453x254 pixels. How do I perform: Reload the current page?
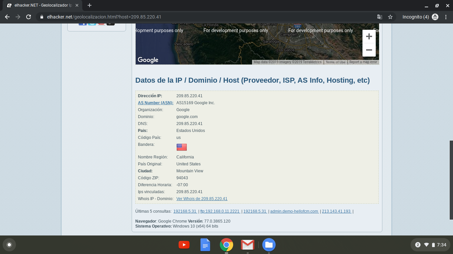click(29, 17)
